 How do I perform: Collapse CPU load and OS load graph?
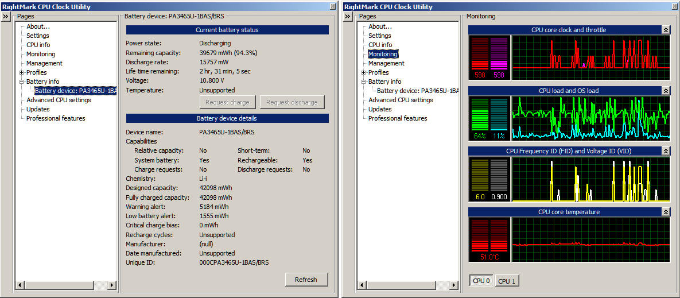coord(665,91)
